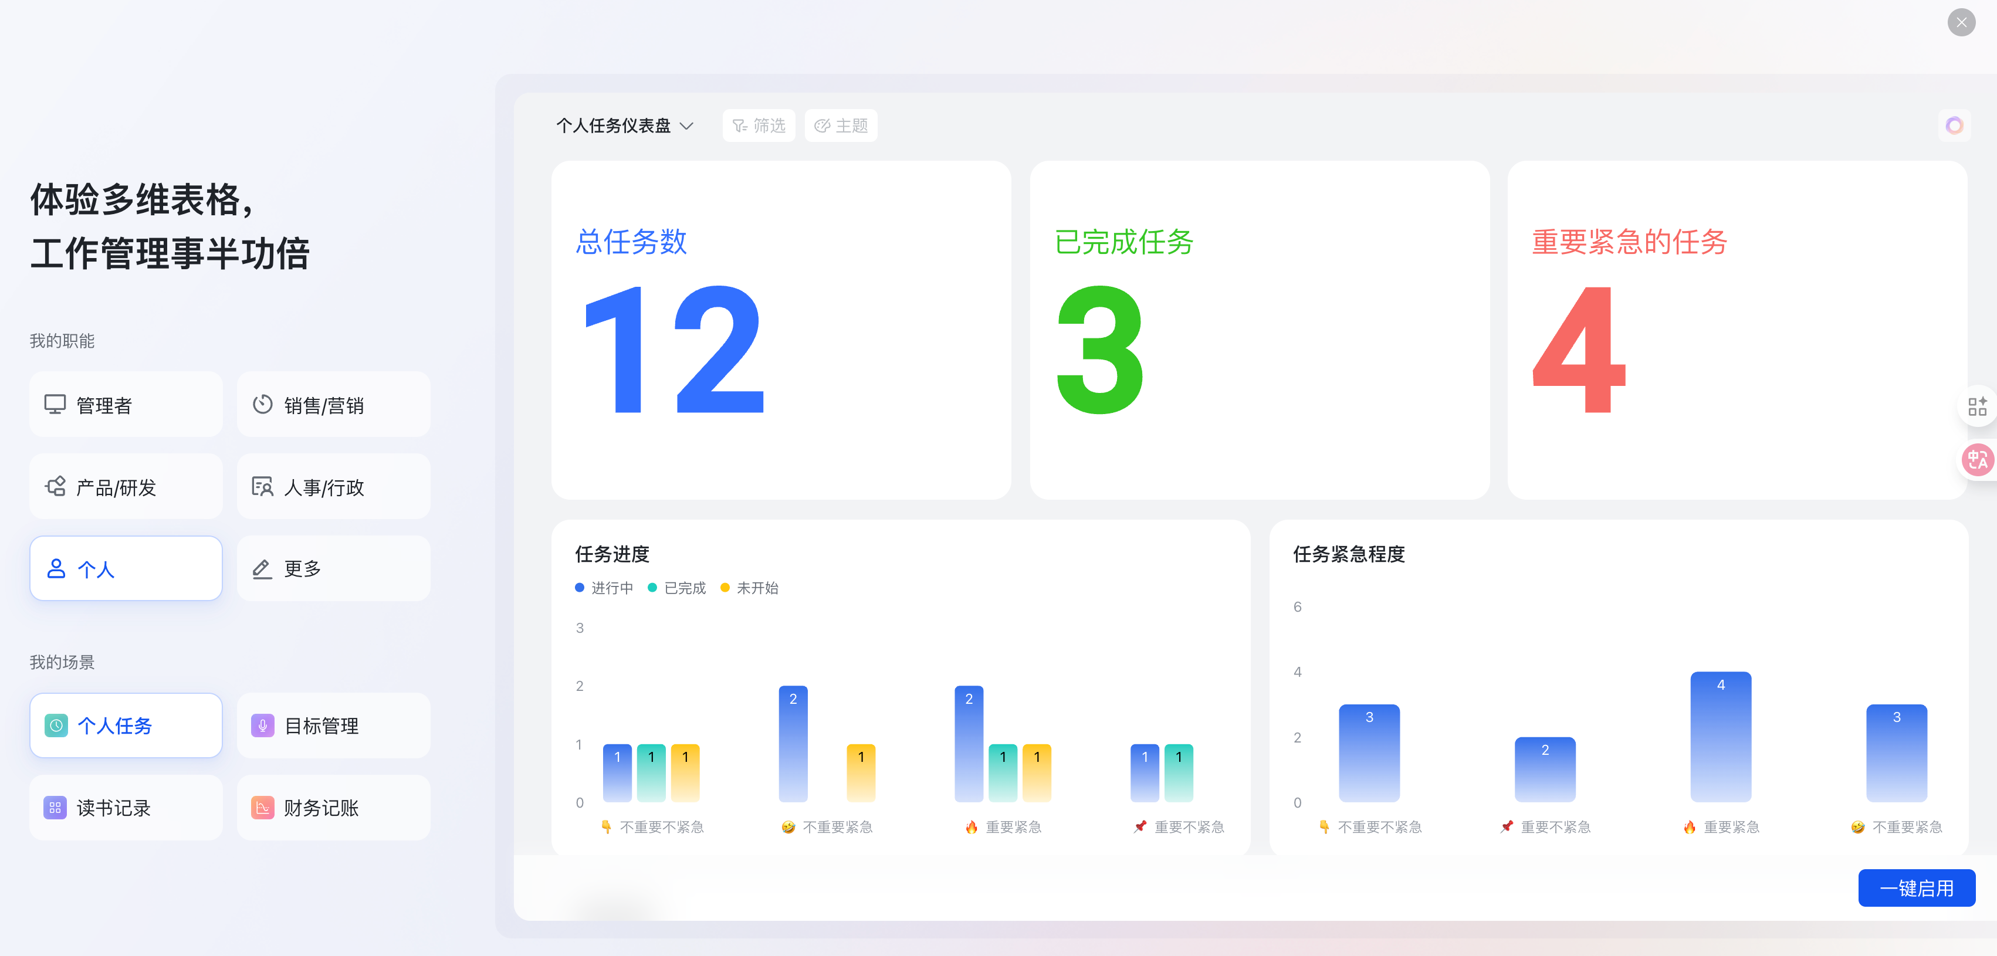The image size is (1997, 956).
Task: Click the pie clock icon for 销售/营销
Action: tap(263, 405)
